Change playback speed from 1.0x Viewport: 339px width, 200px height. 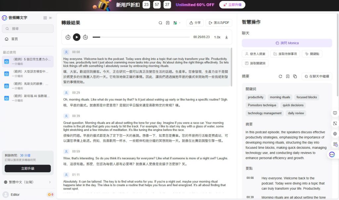point(217,37)
